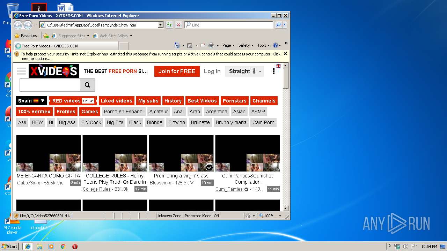Open the Windows Start button
This screenshot has width=447, height=251.
click(x=10, y=246)
